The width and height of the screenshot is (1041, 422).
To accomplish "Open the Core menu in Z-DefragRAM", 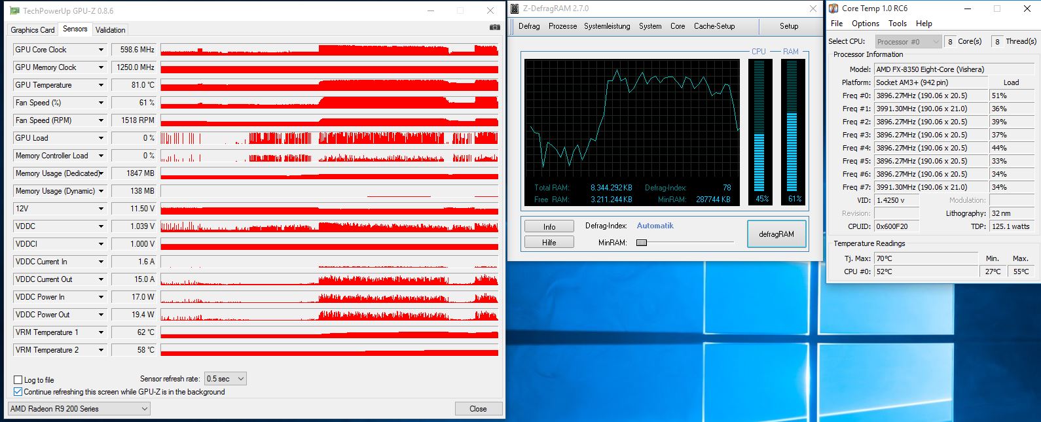I will pos(678,26).
